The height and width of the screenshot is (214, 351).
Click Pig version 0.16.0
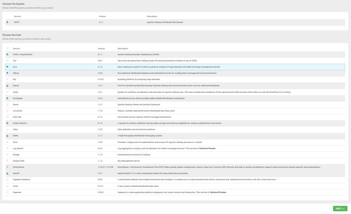tap(101, 79)
